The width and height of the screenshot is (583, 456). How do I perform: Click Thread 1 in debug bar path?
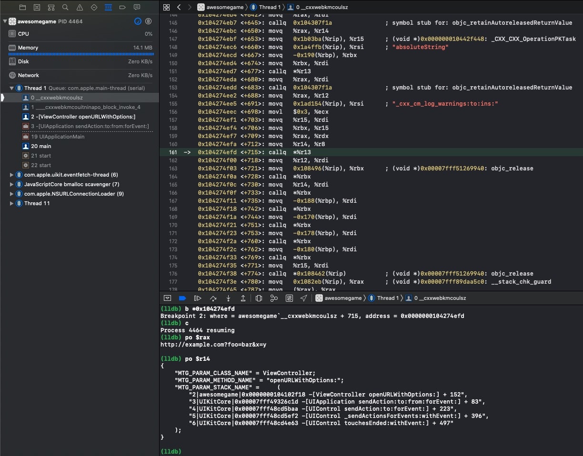pos(384,298)
